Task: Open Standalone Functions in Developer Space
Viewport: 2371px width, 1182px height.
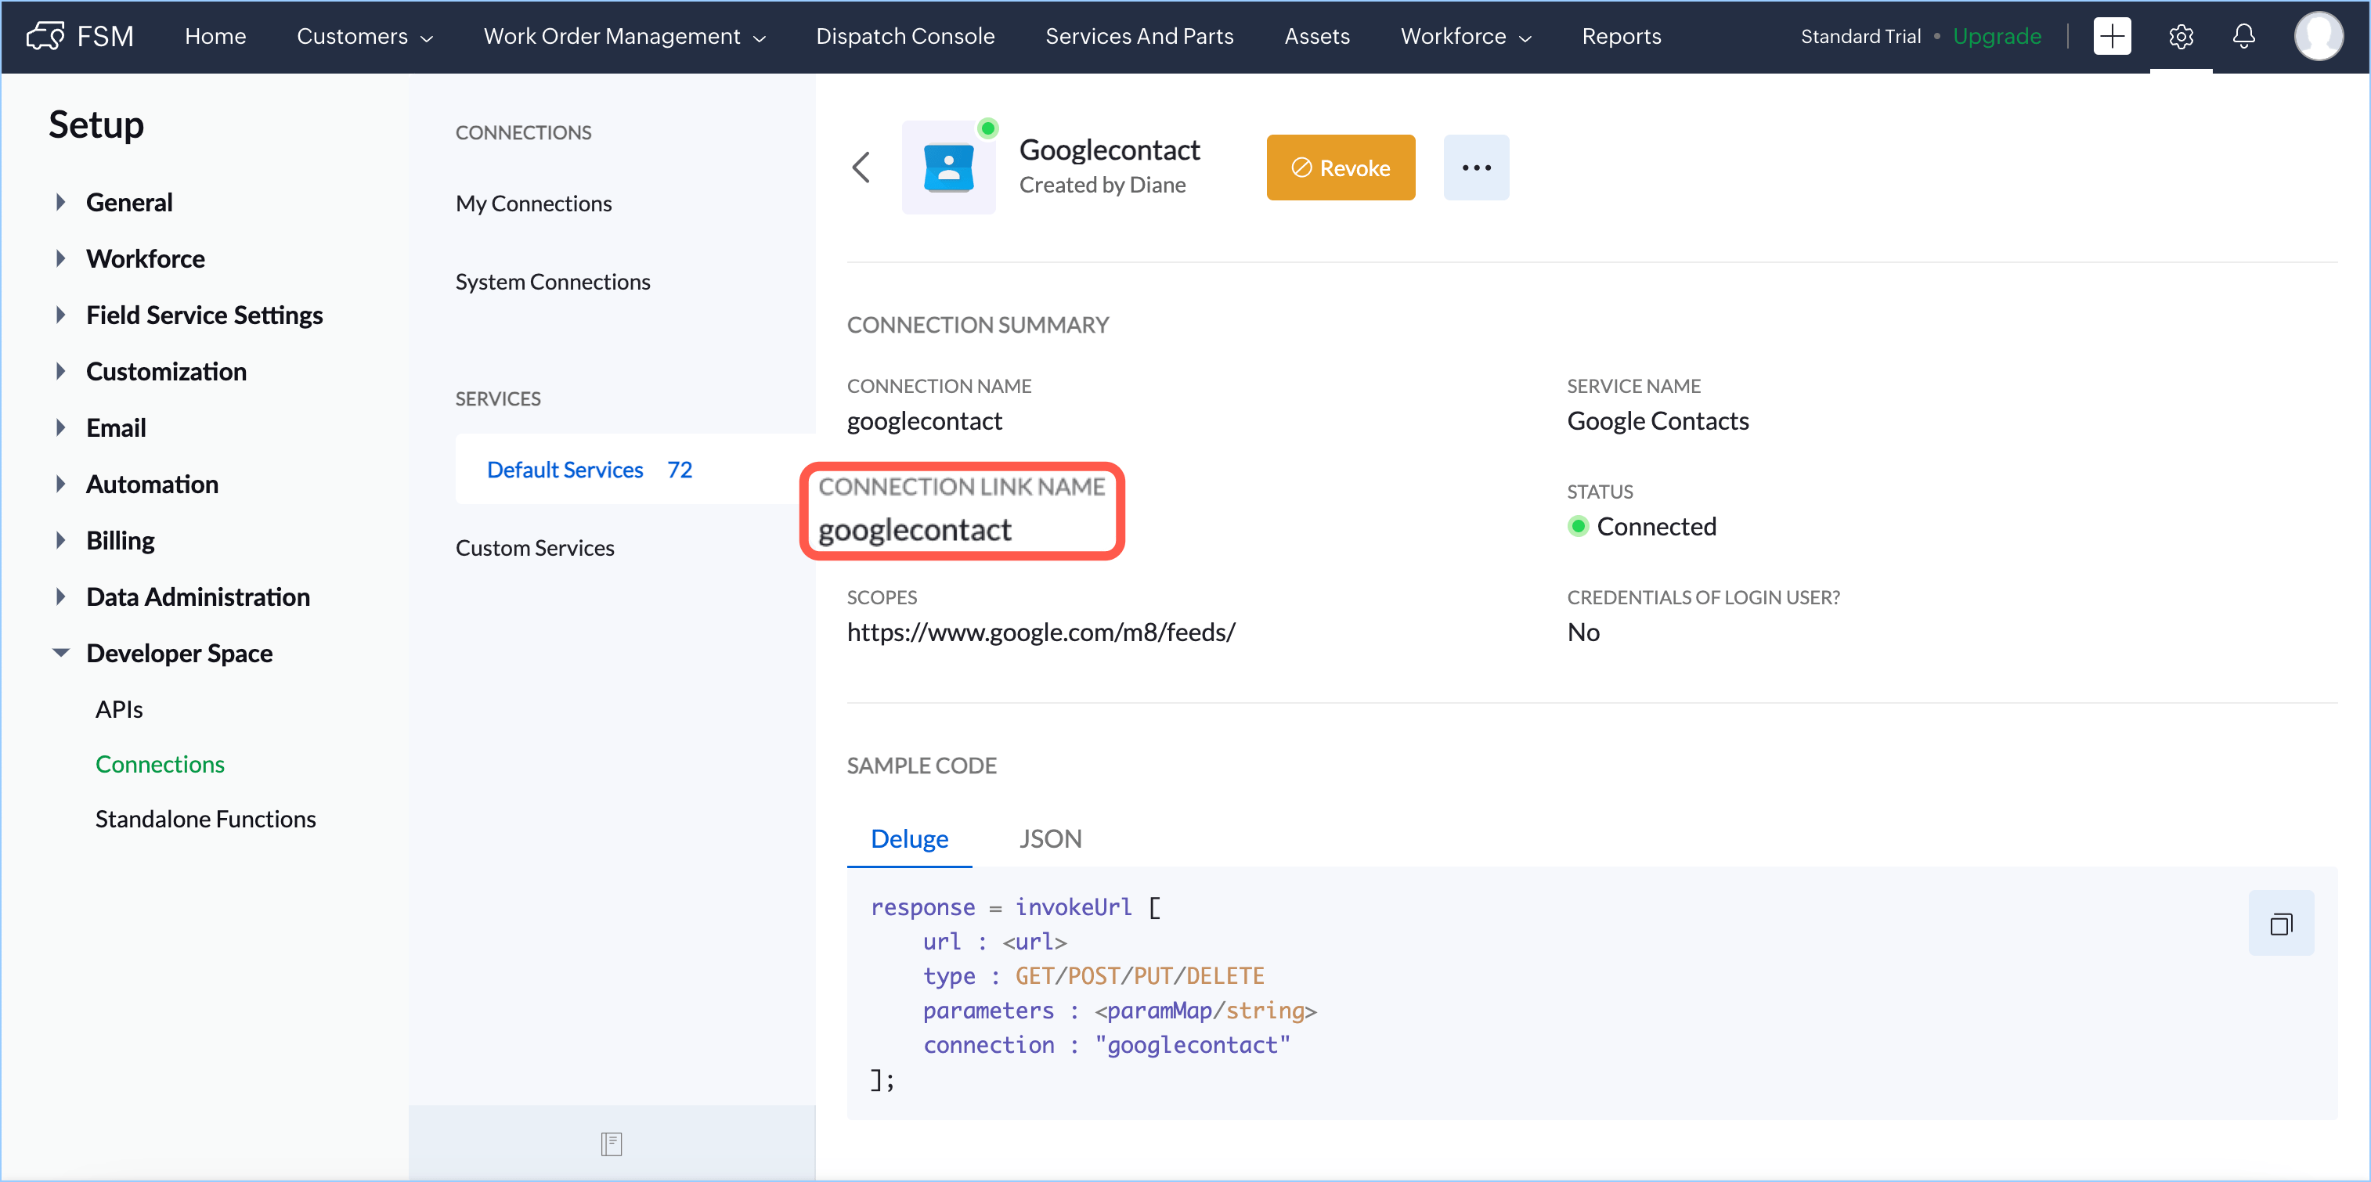Action: click(205, 819)
